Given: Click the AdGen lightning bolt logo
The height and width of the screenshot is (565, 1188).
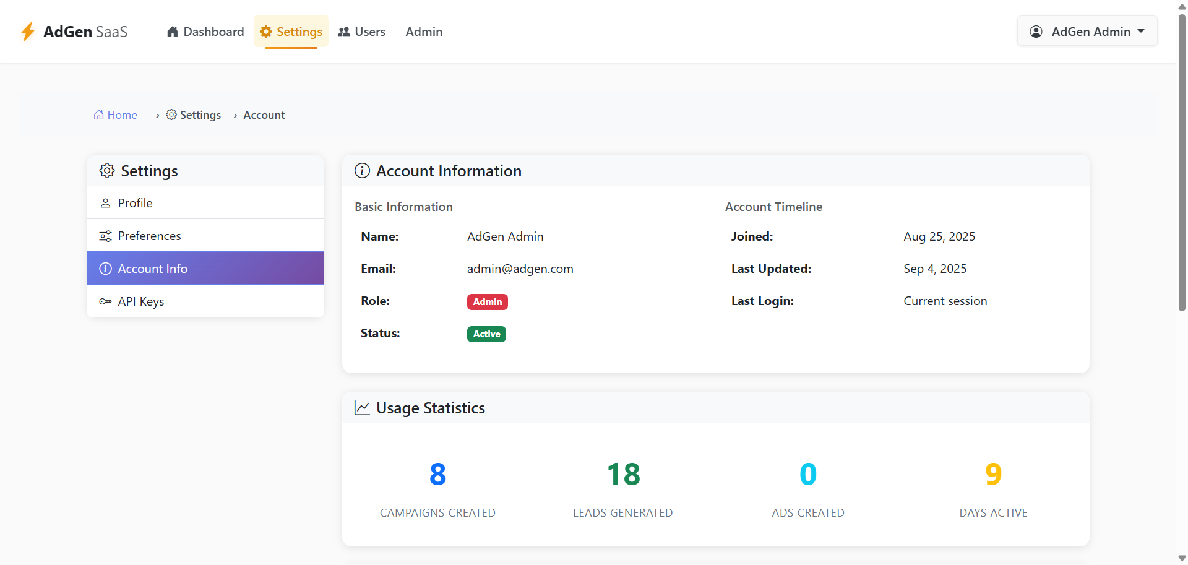Looking at the screenshot, I should click(28, 32).
